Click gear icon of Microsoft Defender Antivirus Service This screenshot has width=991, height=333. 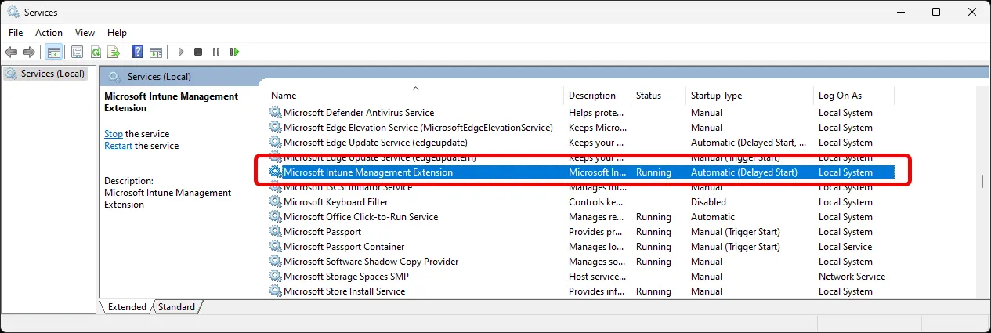pos(276,113)
